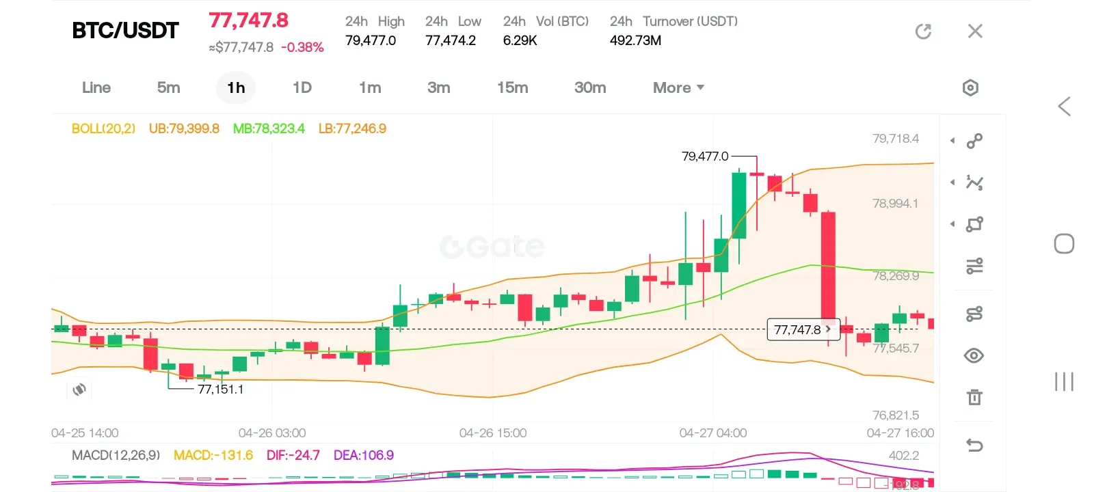Click the MACD:-131.6 value

coord(213,455)
